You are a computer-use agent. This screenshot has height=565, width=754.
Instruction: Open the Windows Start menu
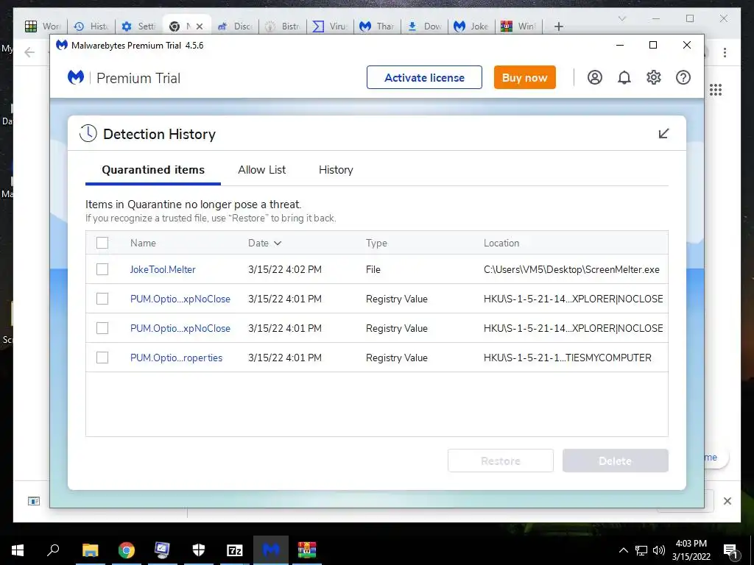coord(18,550)
